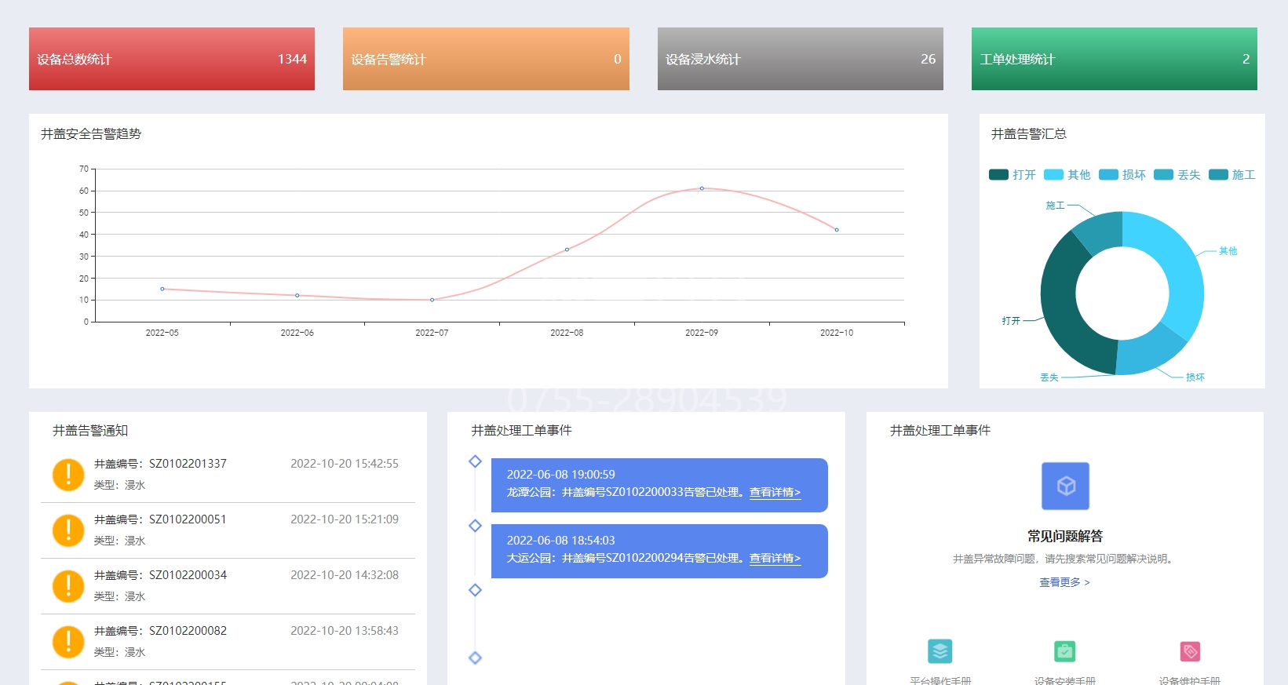Click timeline diamond for 18:54:03 event
Viewport: 1288px width, 685px height.
point(475,526)
